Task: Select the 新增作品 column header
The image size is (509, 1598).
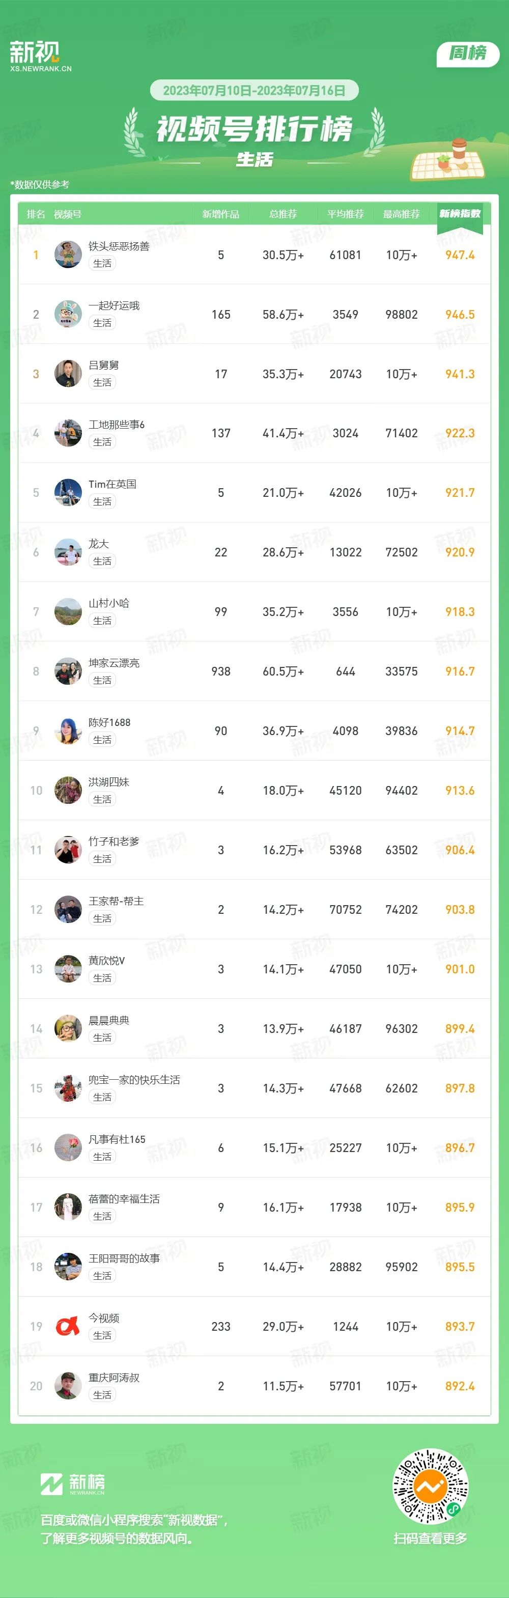Action: click(x=221, y=214)
